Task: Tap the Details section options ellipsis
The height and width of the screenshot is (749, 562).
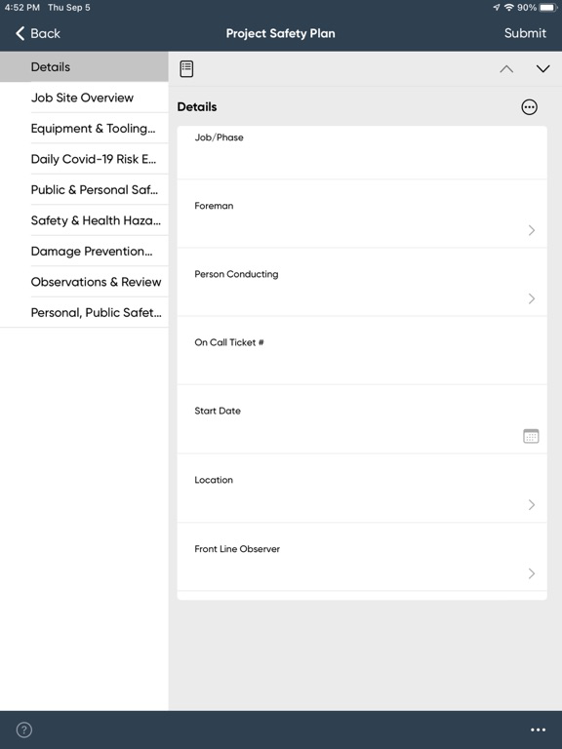Action: (x=529, y=107)
